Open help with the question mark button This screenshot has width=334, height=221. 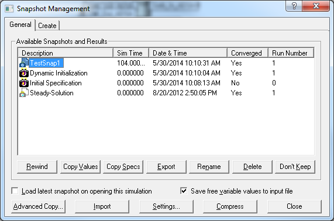294,6
